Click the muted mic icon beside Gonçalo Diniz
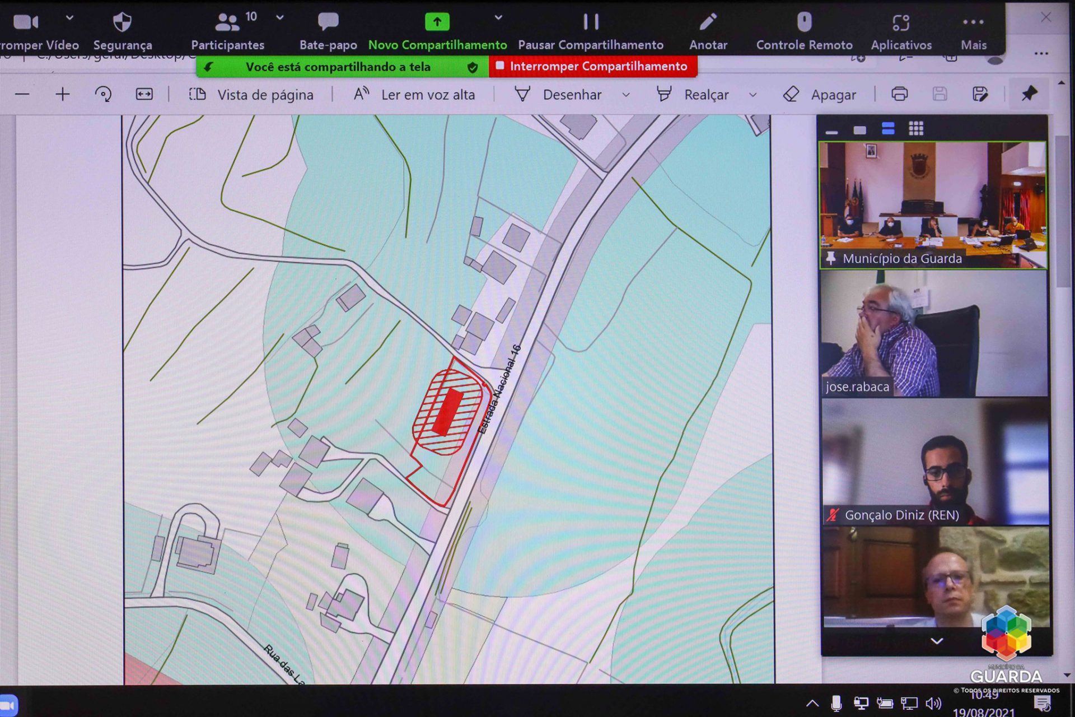Screen dimensions: 1075x717 [x=833, y=515]
